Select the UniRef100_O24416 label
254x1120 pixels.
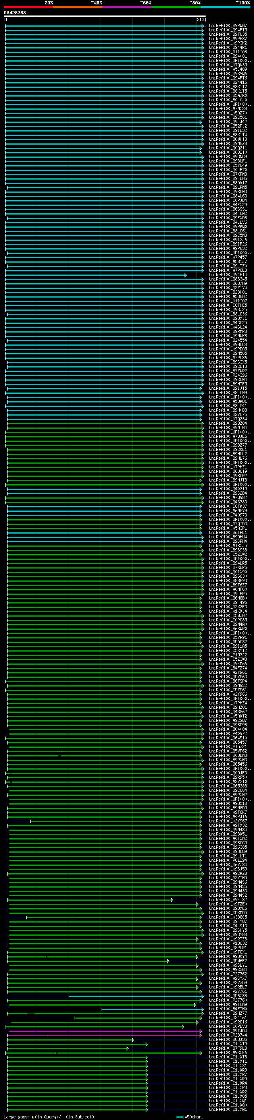point(228,82)
